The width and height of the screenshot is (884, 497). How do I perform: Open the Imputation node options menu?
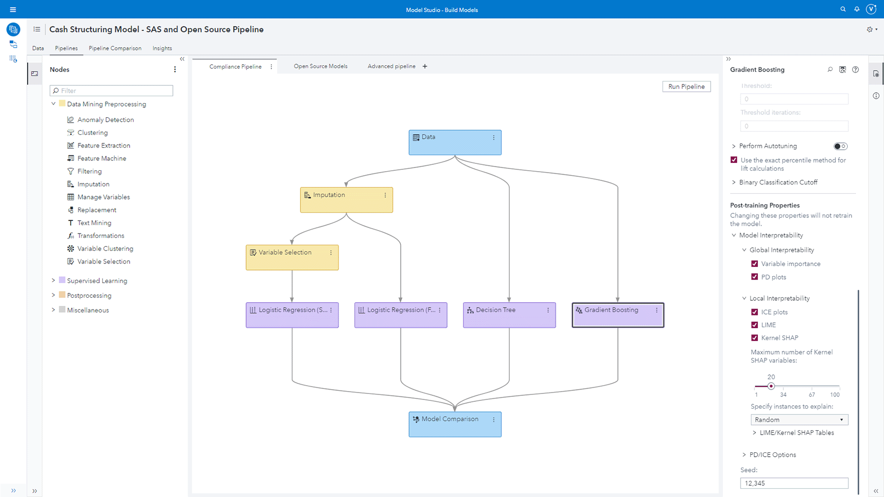click(x=385, y=195)
